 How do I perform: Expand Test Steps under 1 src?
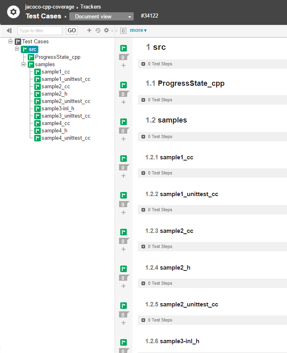(143, 64)
